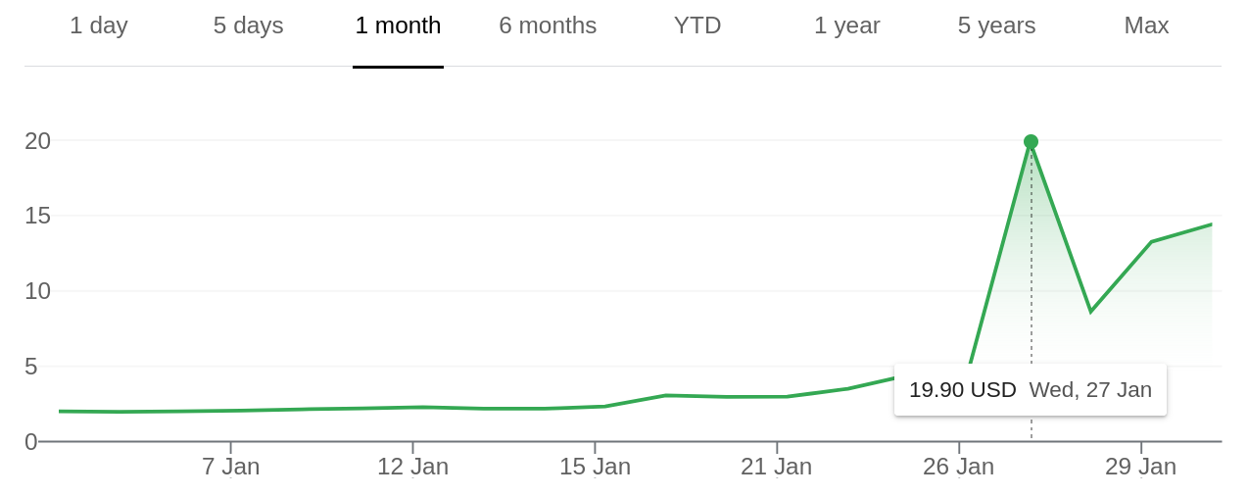The height and width of the screenshot is (496, 1248).
Task: Click the 12 Jan axis label
Action: point(412,467)
